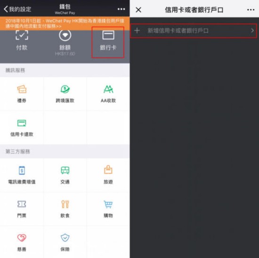Tap the 第三方服務 section header
Viewport: 259px width, 258px height.
click(18, 151)
